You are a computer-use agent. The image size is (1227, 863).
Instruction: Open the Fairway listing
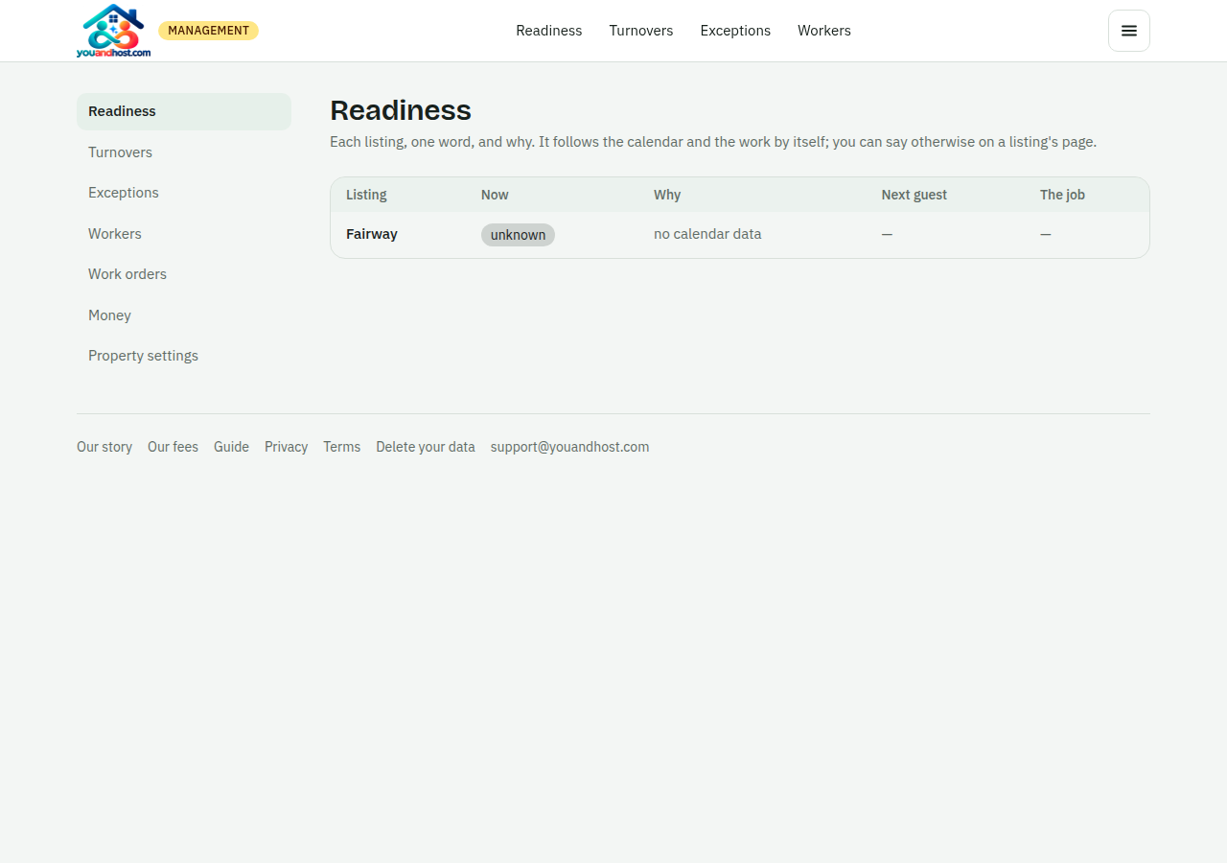(x=372, y=234)
